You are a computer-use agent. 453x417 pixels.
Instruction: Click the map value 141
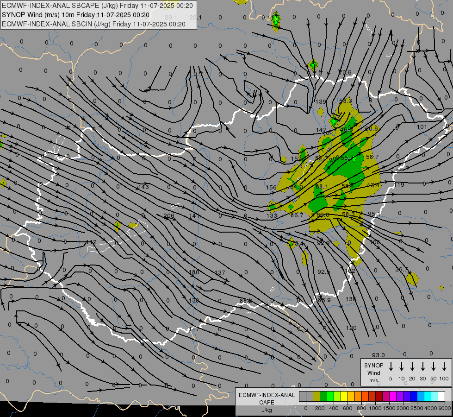tap(194, 215)
